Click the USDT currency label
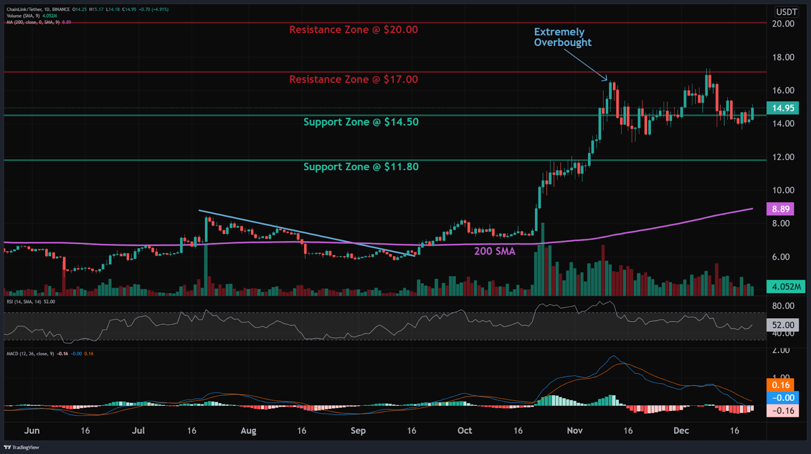 tap(787, 12)
